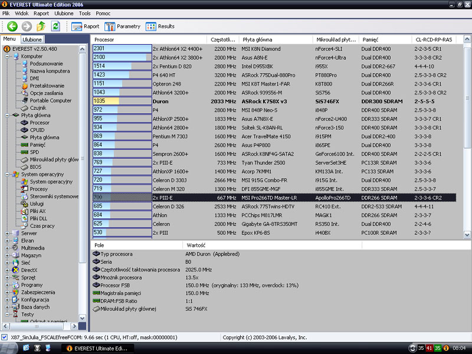Screen dimensions: 472x354
Task: Expand the Ekran tree node
Action: point(7,241)
